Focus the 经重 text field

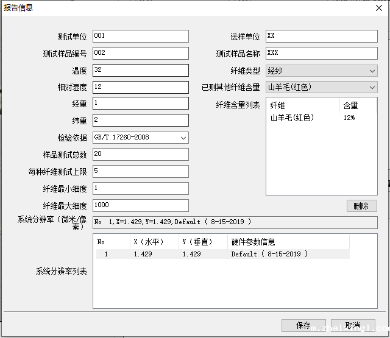140,104
